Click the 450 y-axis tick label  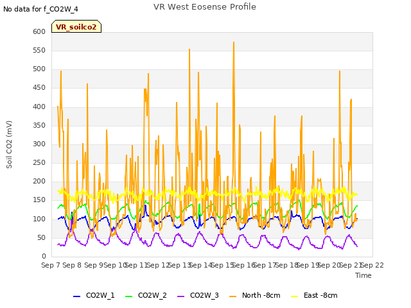(x=39, y=88)
